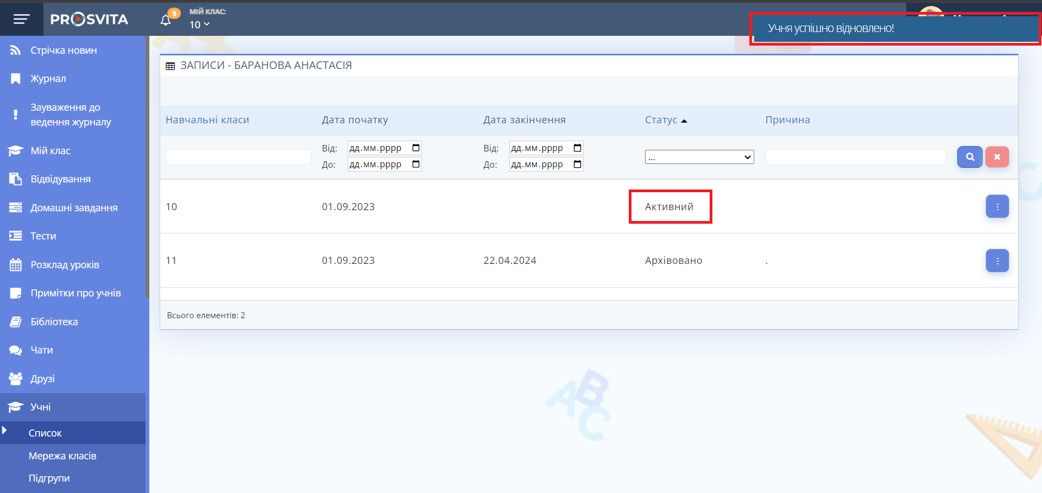
Task: Clear filters with the red X button
Action: (x=997, y=157)
